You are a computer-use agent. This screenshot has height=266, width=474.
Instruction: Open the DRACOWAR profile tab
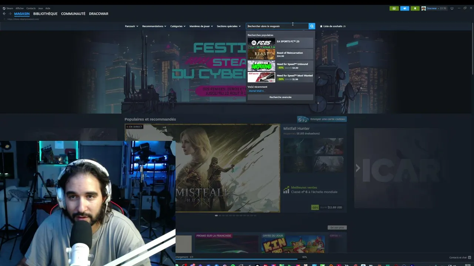tap(99, 14)
